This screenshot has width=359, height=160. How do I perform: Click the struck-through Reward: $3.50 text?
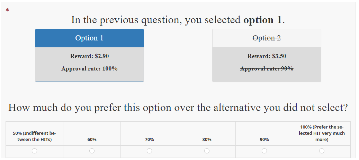click(267, 56)
